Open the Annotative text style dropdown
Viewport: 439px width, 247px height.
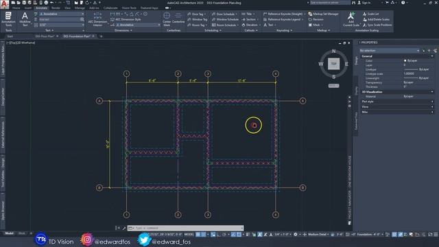point(62,14)
